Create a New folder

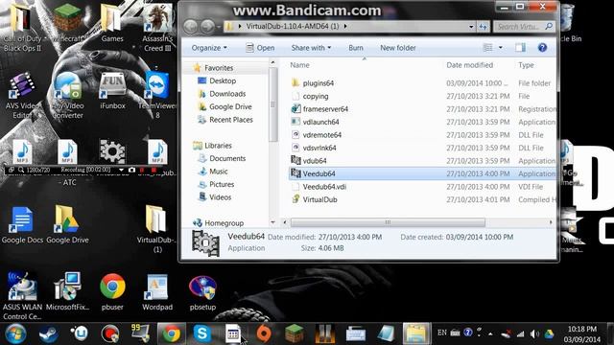point(398,48)
